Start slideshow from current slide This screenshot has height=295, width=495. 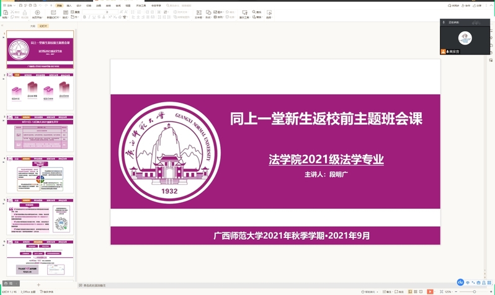click(x=37, y=12)
